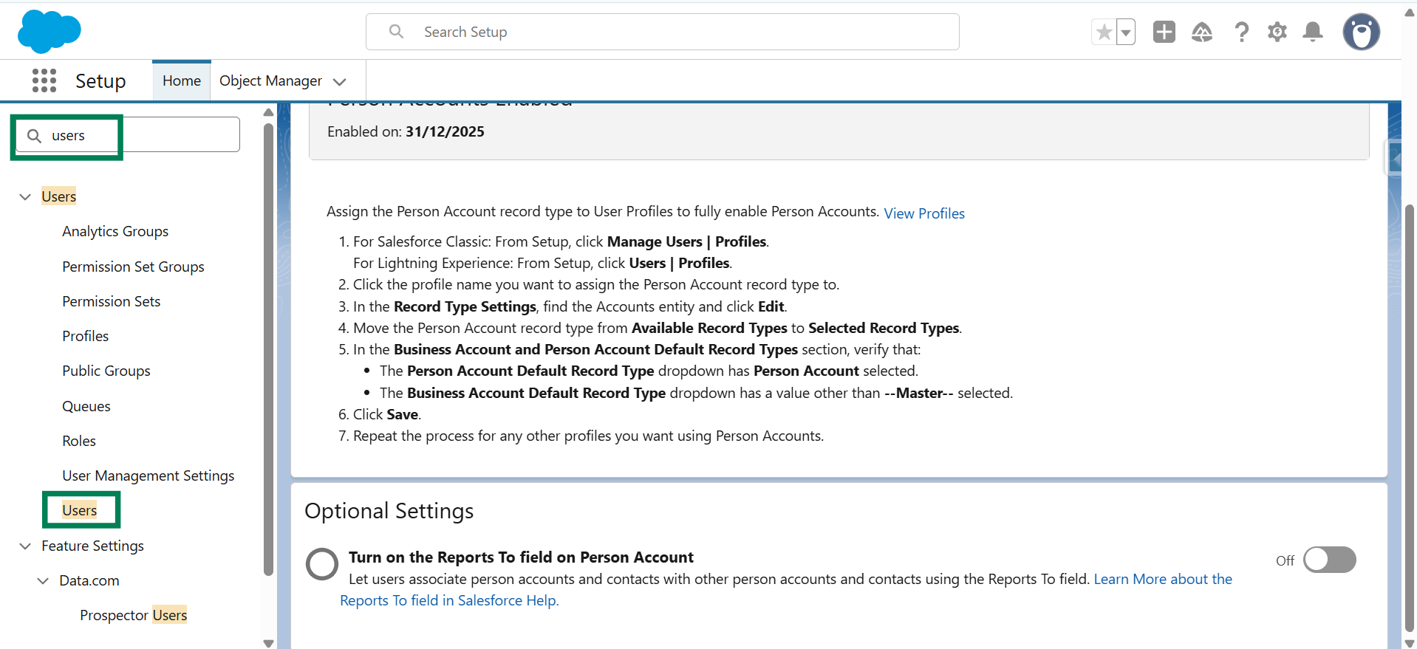This screenshot has height=649, width=1417.
Task: Open the Help question mark icon
Action: pos(1241,32)
